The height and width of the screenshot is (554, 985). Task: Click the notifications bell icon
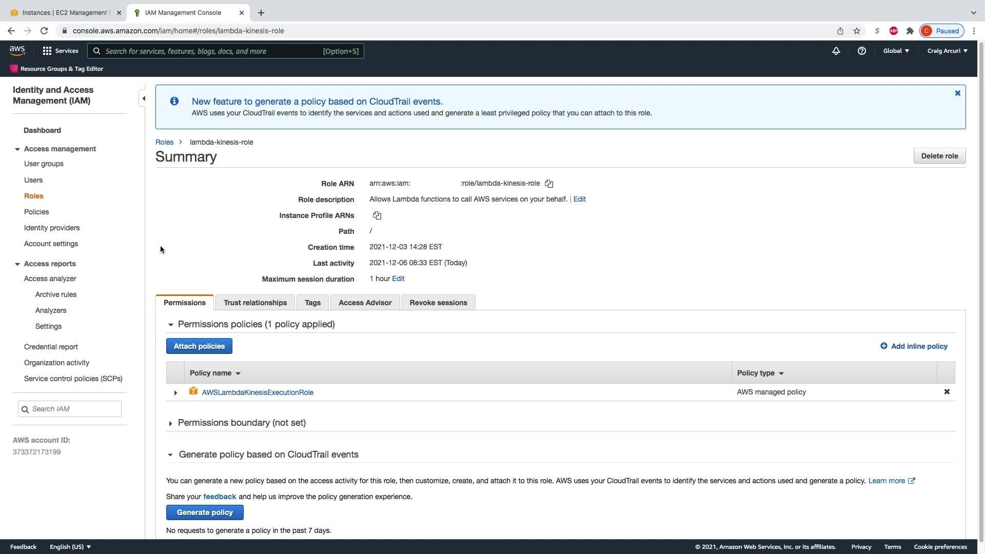(x=836, y=51)
